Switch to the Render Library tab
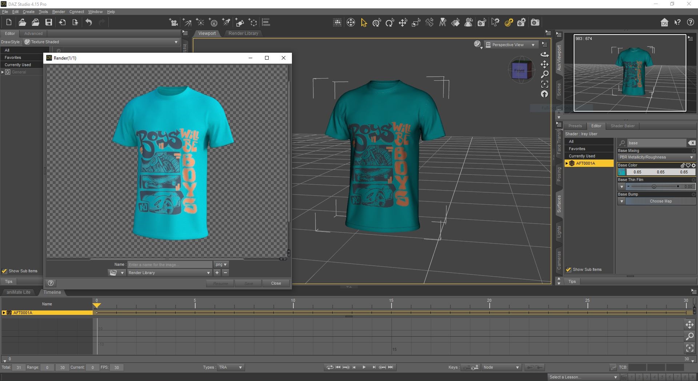The height and width of the screenshot is (381, 698). point(243,33)
